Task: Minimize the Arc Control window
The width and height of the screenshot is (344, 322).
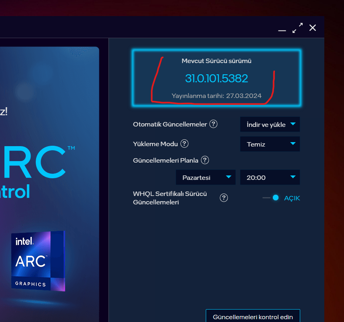Action: point(282,29)
